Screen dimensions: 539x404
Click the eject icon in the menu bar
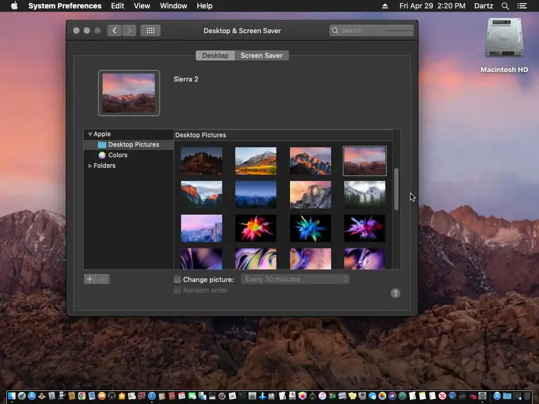point(385,6)
